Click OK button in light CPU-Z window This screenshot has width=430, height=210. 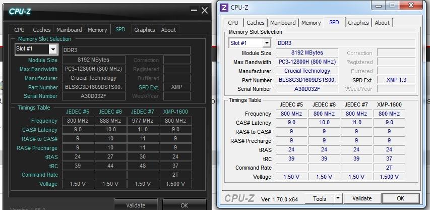(400, 198)
